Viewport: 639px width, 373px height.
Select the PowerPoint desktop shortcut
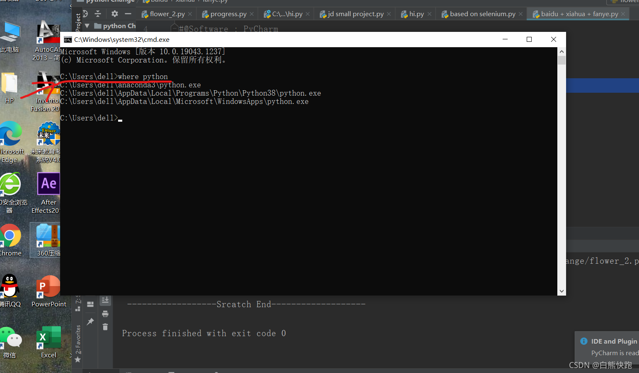48,291
